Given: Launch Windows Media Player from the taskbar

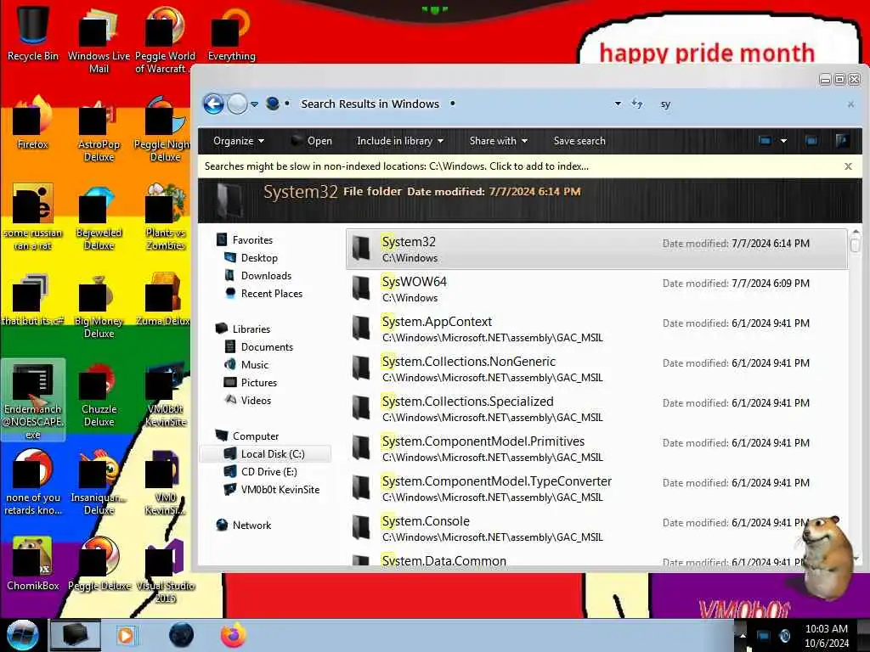Looking at the screenshot, I should 126,635.
